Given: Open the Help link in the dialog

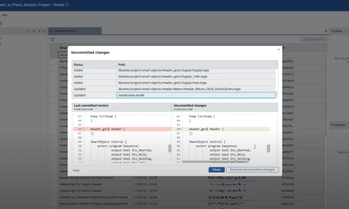Looking at the screenshot, I should pos(76,170).
